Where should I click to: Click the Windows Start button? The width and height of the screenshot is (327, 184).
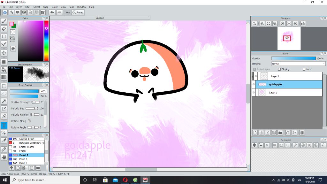(x=5, y=180)
